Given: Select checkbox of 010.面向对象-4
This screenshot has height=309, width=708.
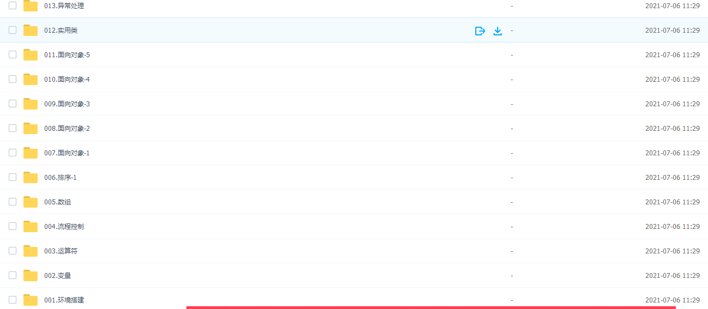Looking at the screenshot, I should (x=13, y=79).
